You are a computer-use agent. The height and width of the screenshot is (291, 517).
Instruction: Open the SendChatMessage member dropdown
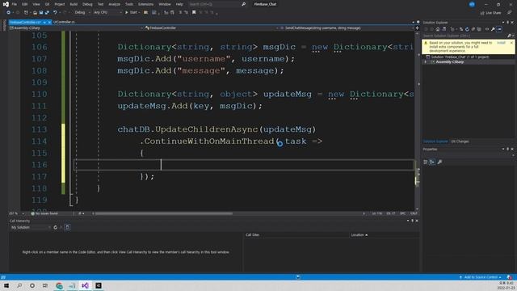click(347, 28)
